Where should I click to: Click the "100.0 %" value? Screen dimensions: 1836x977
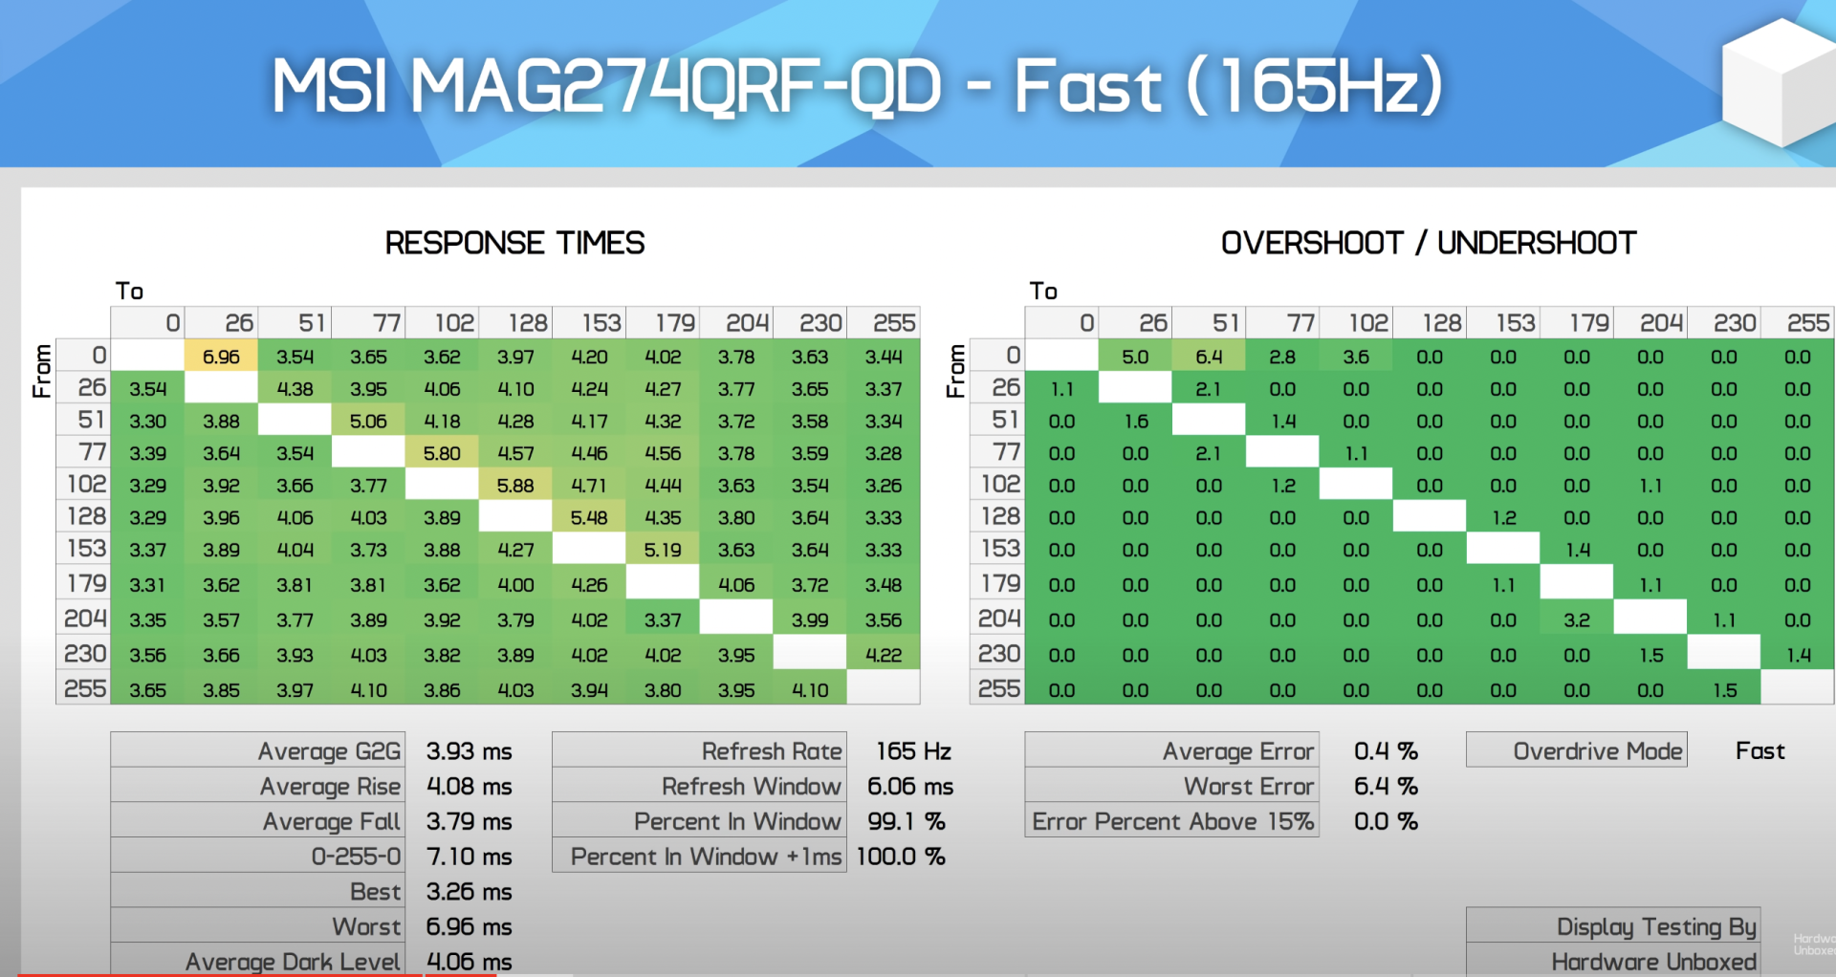(901, 857)
